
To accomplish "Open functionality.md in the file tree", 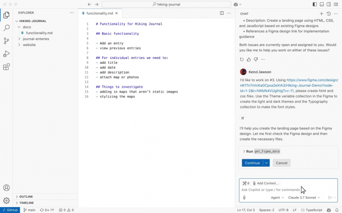I will (x=45, y=33).
